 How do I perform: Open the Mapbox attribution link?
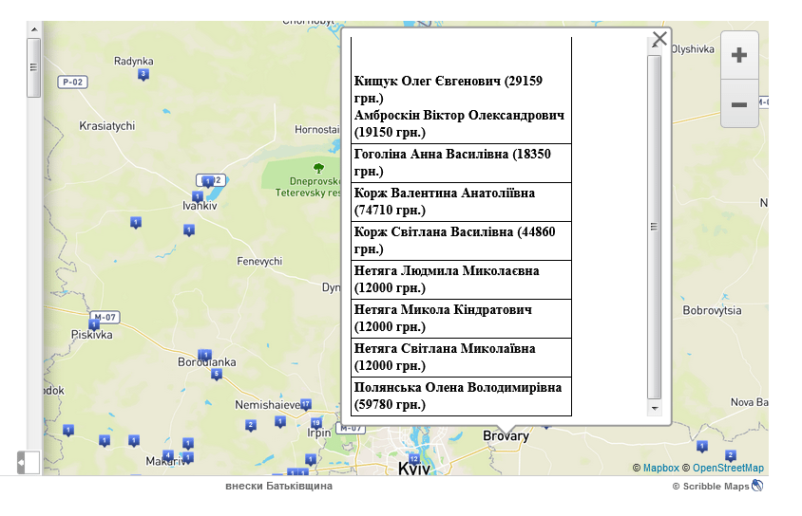pos(660,469)
